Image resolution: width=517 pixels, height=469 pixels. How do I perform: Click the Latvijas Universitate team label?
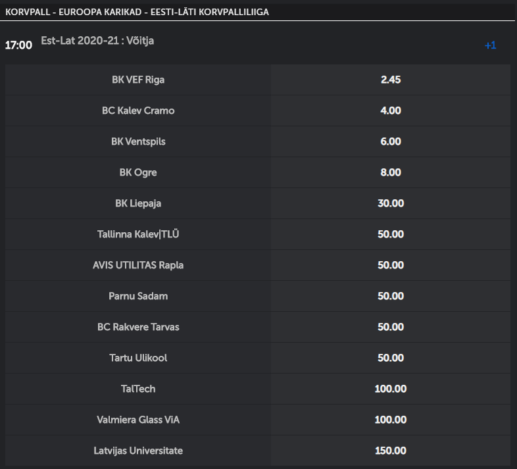point(138,451)
